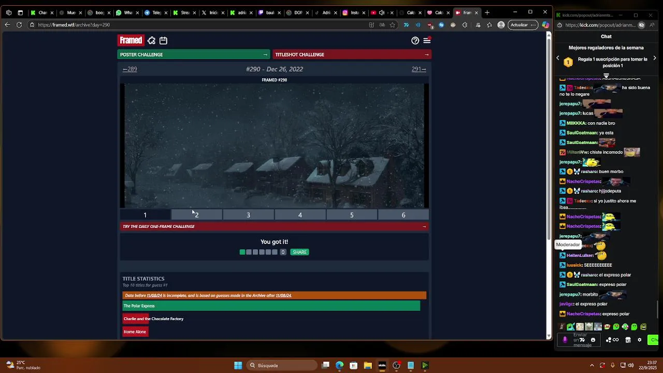Open the emoji picker smiley in chat
The width and height of the screenshot is (663, 373).
(593, 340)
